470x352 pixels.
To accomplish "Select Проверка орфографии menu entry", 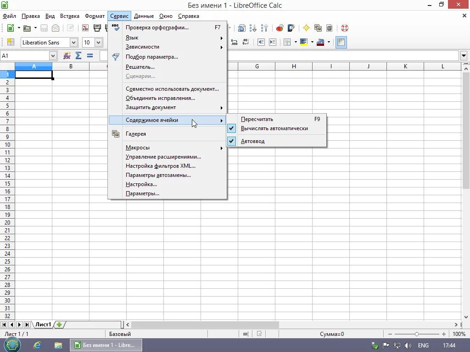I will point(168,27).
